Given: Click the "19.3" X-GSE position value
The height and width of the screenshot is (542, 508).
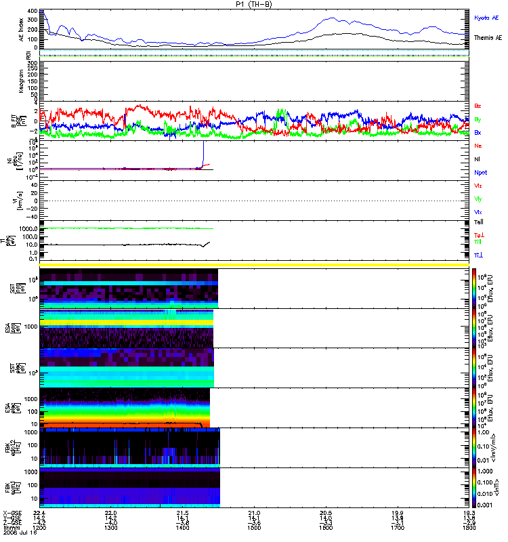Looking at the screenshot, I should click(469, 513).
